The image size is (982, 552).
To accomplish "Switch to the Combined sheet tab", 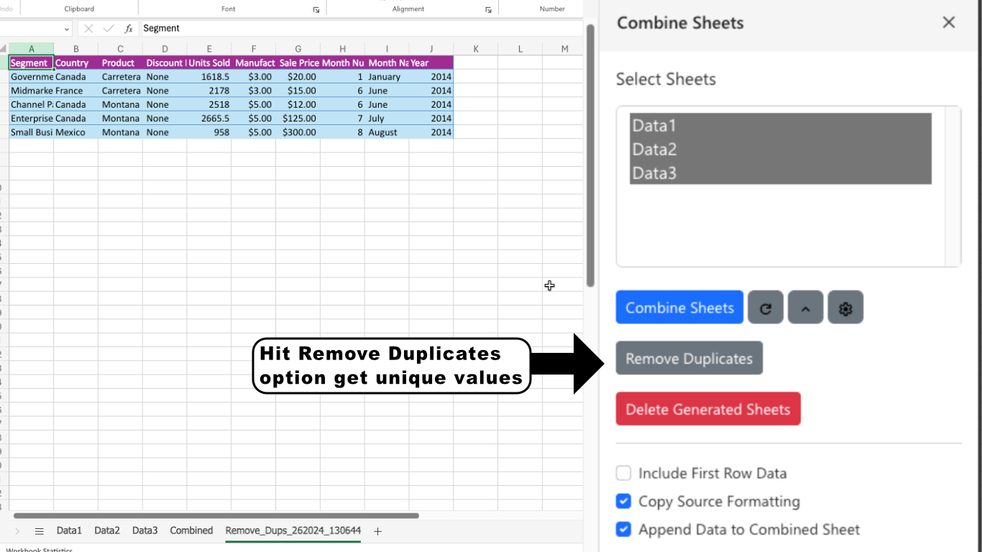I will click(x=191, y=530).
